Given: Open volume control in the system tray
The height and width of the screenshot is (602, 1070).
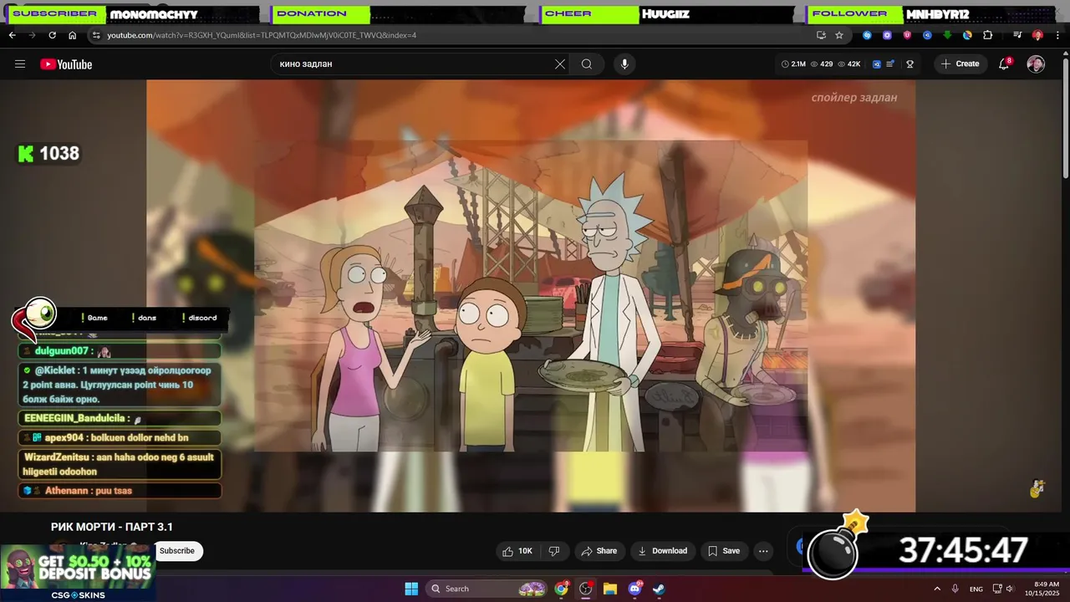Looking at the screenshot, I should coord(1011,589).
